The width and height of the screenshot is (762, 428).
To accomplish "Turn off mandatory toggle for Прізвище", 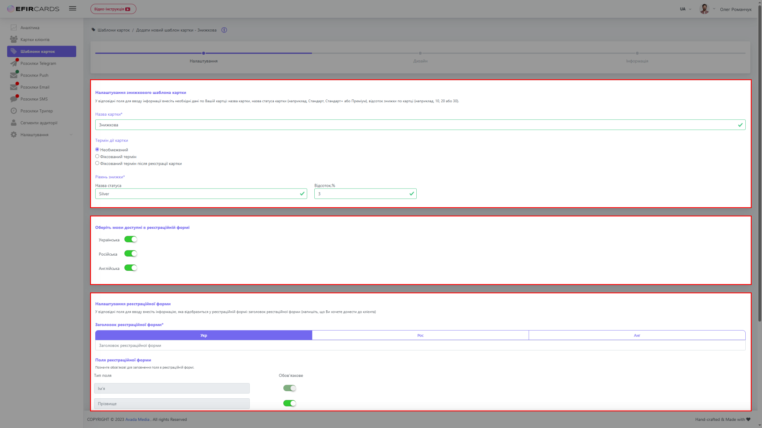I will [289, 403].
